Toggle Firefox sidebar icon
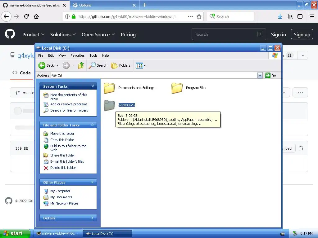Screen dimensions: 318x238 point(300,16)
